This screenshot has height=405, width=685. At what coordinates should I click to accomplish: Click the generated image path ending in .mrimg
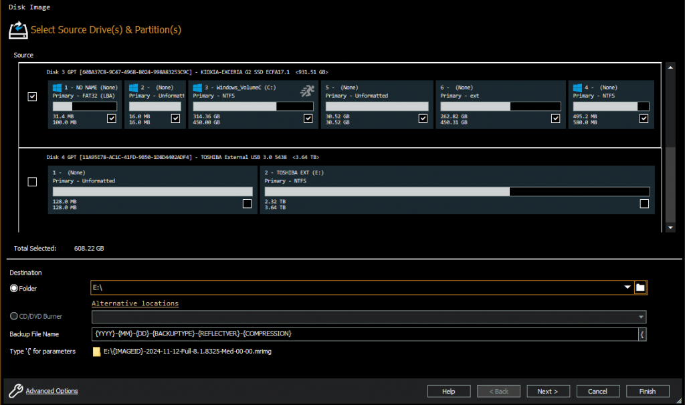click(x=187, y=352)
